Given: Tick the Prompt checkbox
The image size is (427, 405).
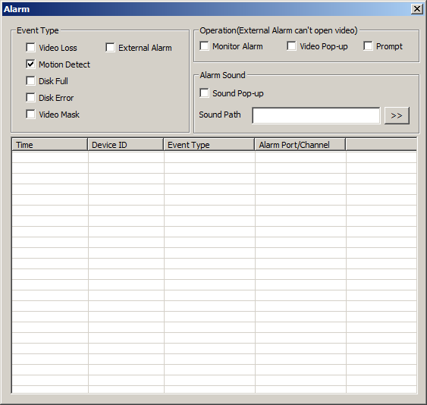Looking at the screenshot, I should pyautogui.click(x=368, y=46).
